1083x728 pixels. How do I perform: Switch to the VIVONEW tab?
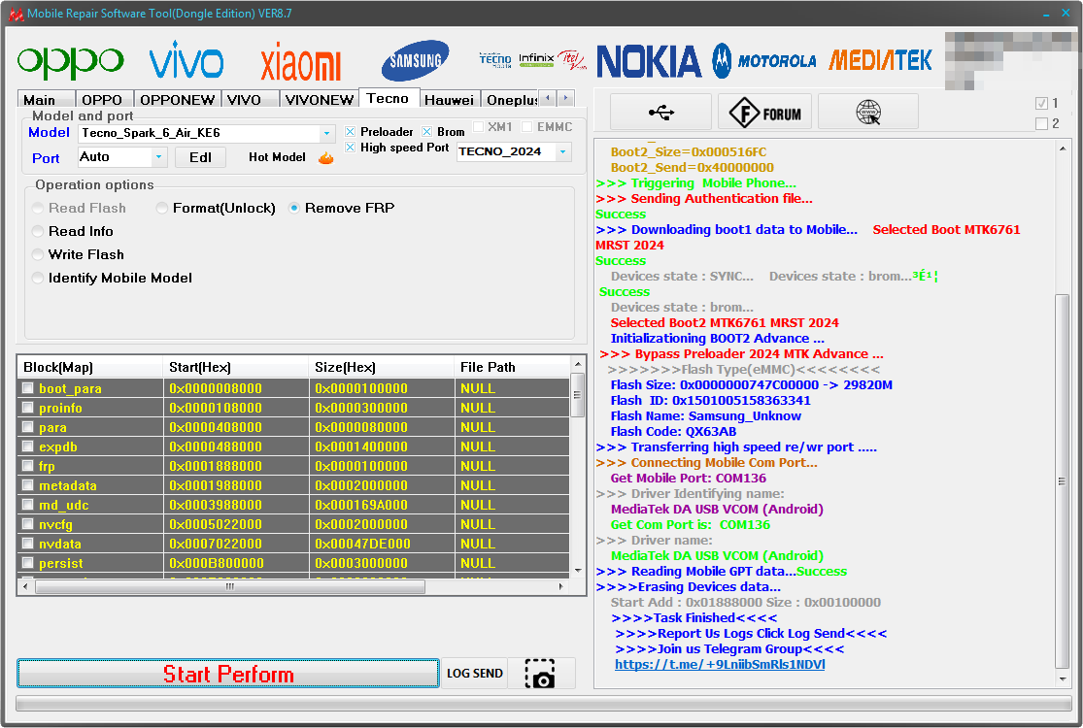coord(320,100)
